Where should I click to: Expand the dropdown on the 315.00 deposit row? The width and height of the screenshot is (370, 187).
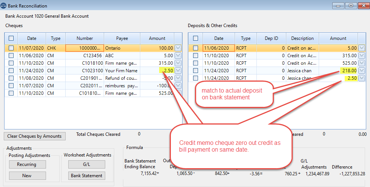(x=361, y=56)
